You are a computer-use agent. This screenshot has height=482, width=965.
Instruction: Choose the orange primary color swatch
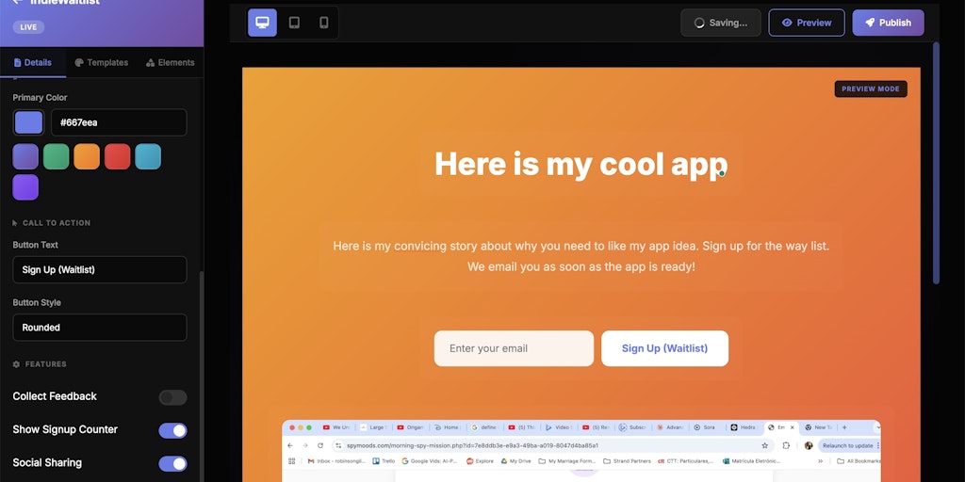click(x=87, y=156)
